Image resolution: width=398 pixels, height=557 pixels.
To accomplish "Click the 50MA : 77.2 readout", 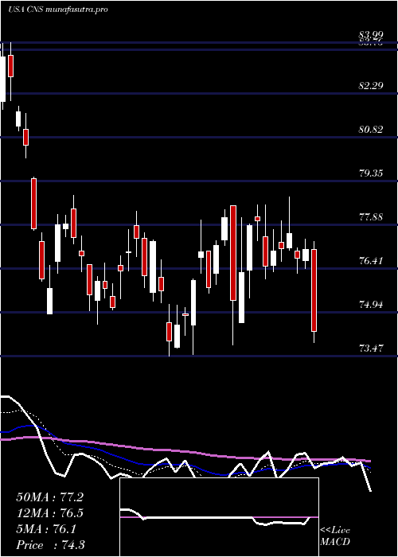I will tap(49, 497).
